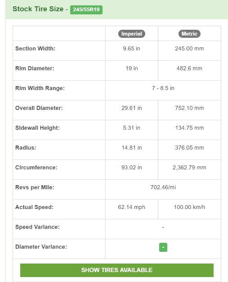Select the 9.65 in section width value
This screenshot has width=228, height=282.
tap(132, 49)
